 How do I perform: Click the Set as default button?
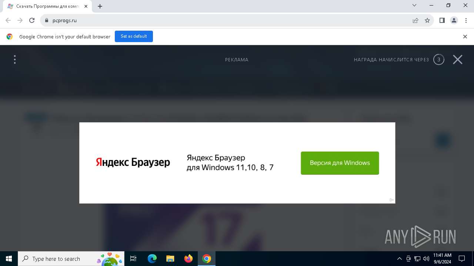point(134,36)
